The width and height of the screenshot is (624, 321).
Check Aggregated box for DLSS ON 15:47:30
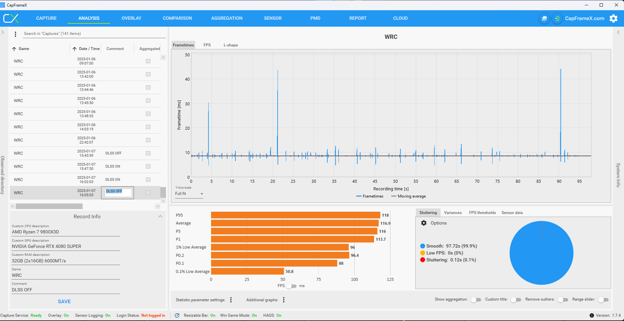tap(148, 166)
